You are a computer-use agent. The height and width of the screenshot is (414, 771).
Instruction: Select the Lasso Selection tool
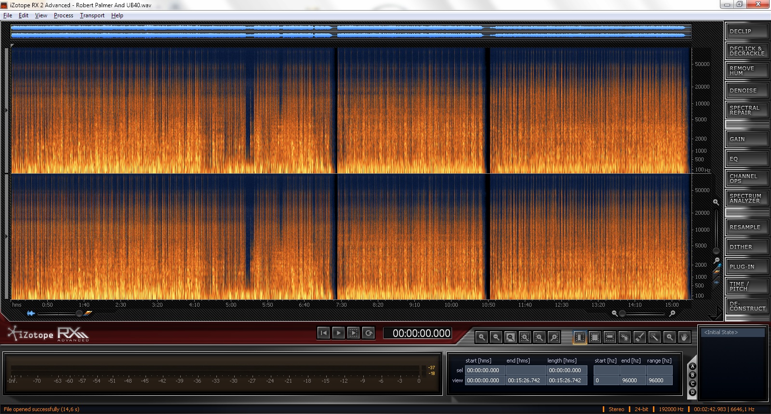(625, 337)
